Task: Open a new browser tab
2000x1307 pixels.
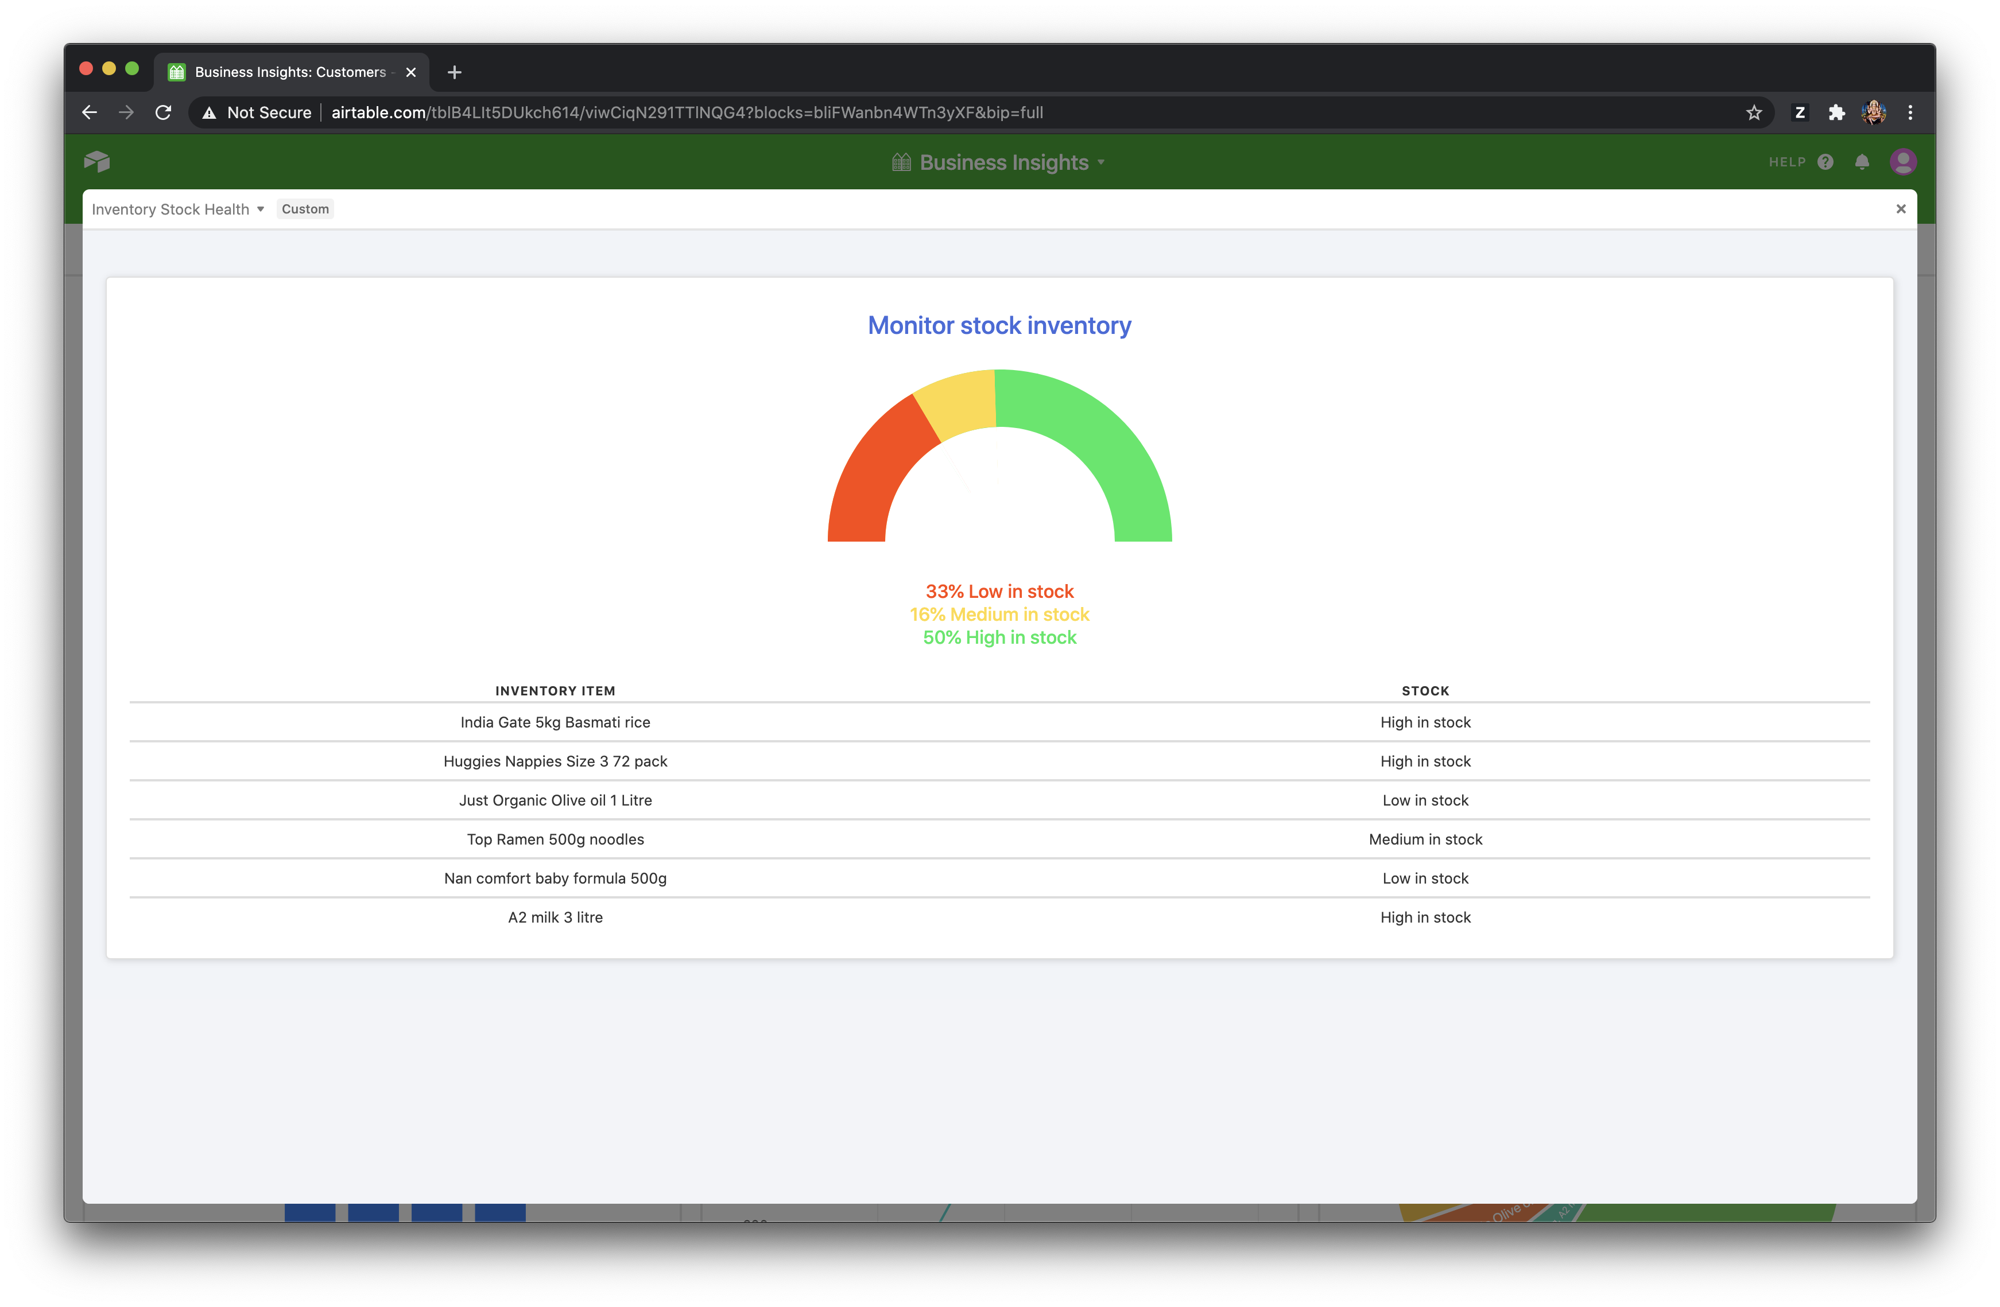Action: click(455, 72)
